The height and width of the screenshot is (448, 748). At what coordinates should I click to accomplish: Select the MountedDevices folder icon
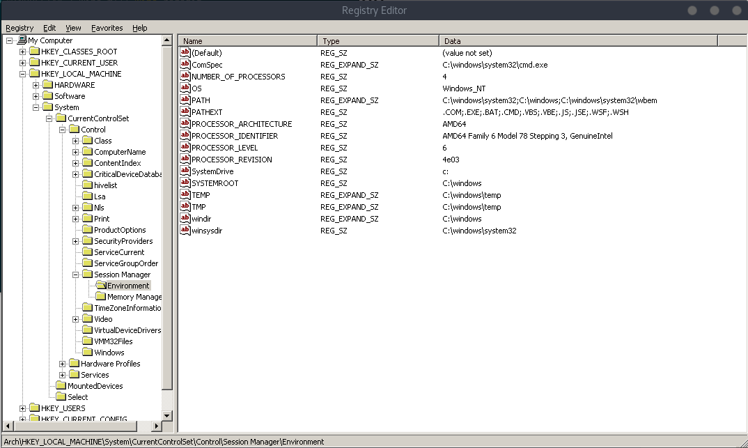coord(61,385)
